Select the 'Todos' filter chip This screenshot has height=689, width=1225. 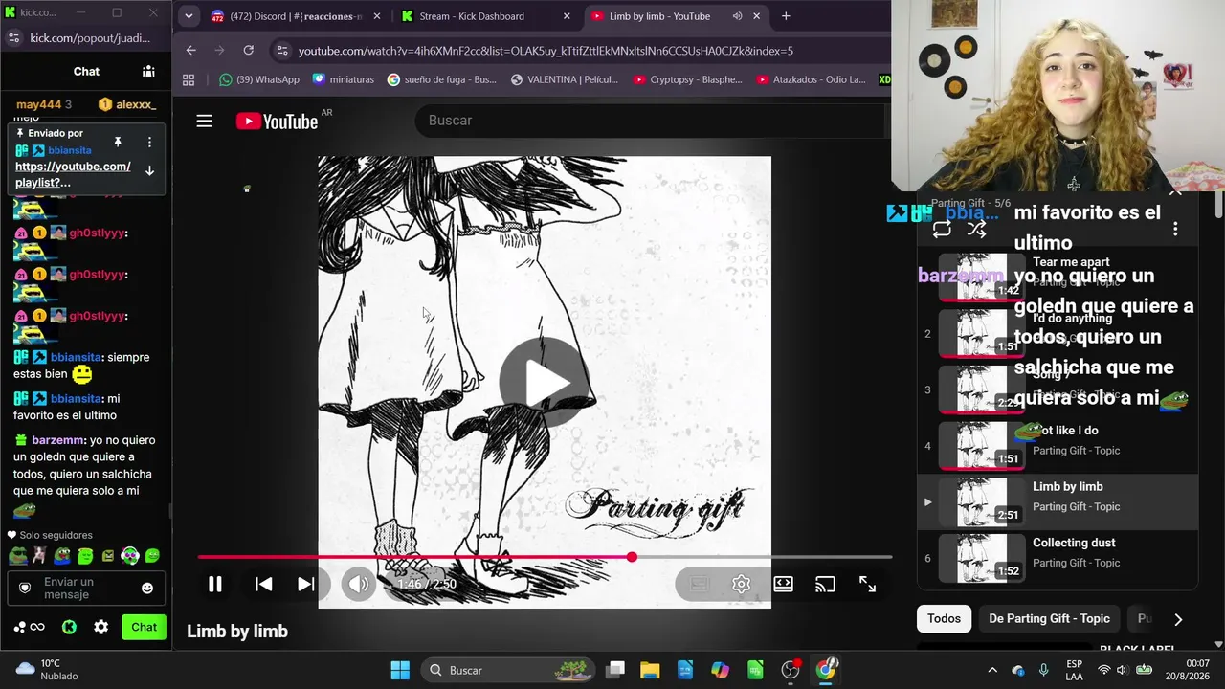(944, 618)
